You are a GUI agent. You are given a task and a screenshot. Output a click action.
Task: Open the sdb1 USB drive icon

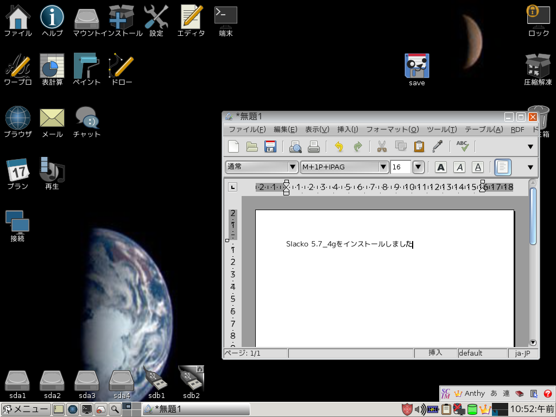coord(156,382)
